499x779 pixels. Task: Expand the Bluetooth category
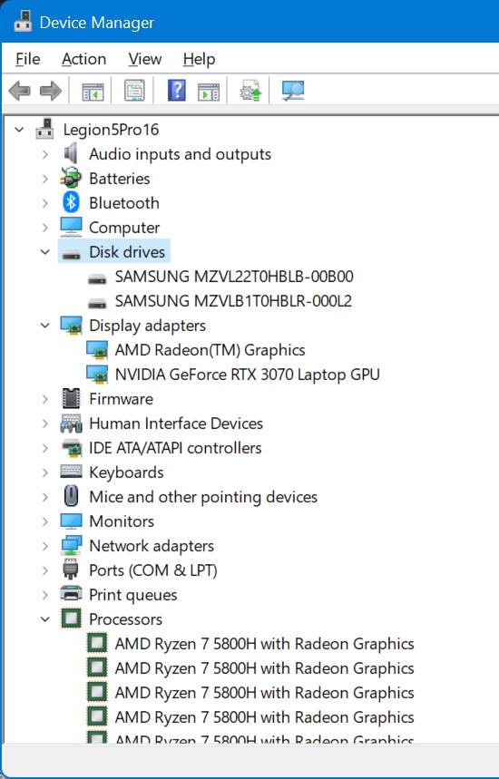tap(45, 203)
